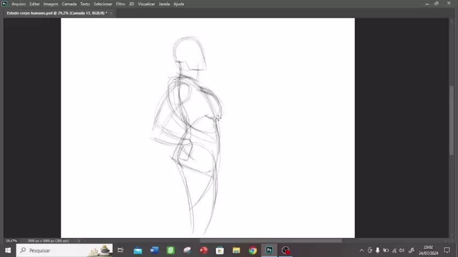Expand the status bar info arrow
The height and width of the screenshot is (257, 458).
(79, 241)
